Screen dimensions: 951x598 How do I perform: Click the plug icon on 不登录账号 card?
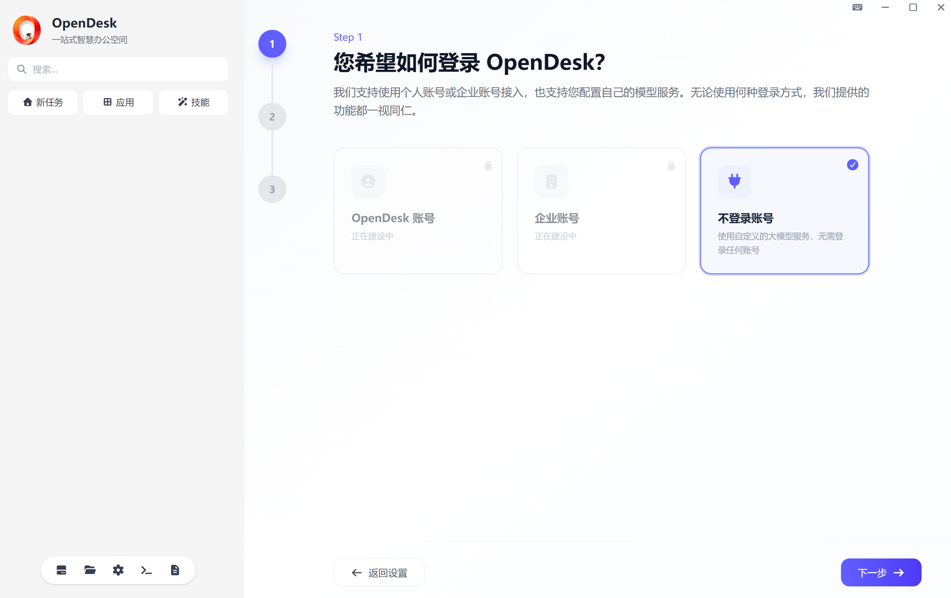[x=734, y=181]
